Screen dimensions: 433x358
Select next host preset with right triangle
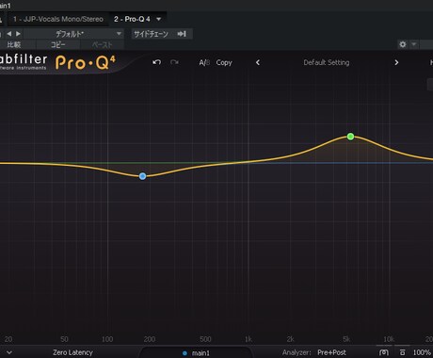[x=18, y=34]
